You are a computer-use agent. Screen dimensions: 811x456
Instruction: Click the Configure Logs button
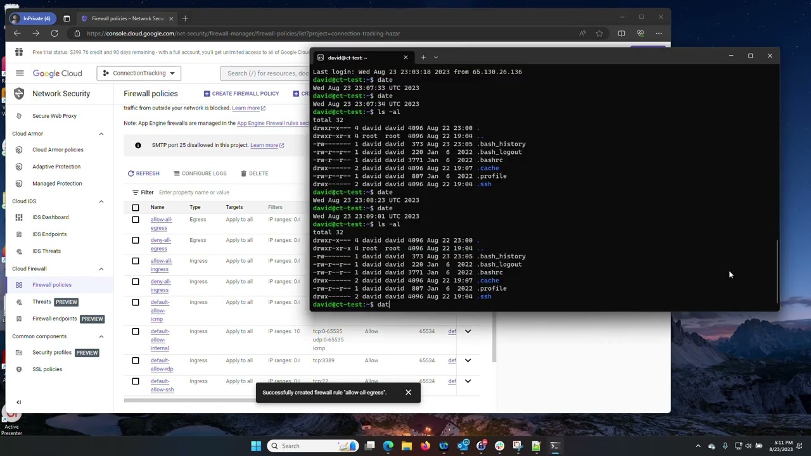[x=199, y=174]
